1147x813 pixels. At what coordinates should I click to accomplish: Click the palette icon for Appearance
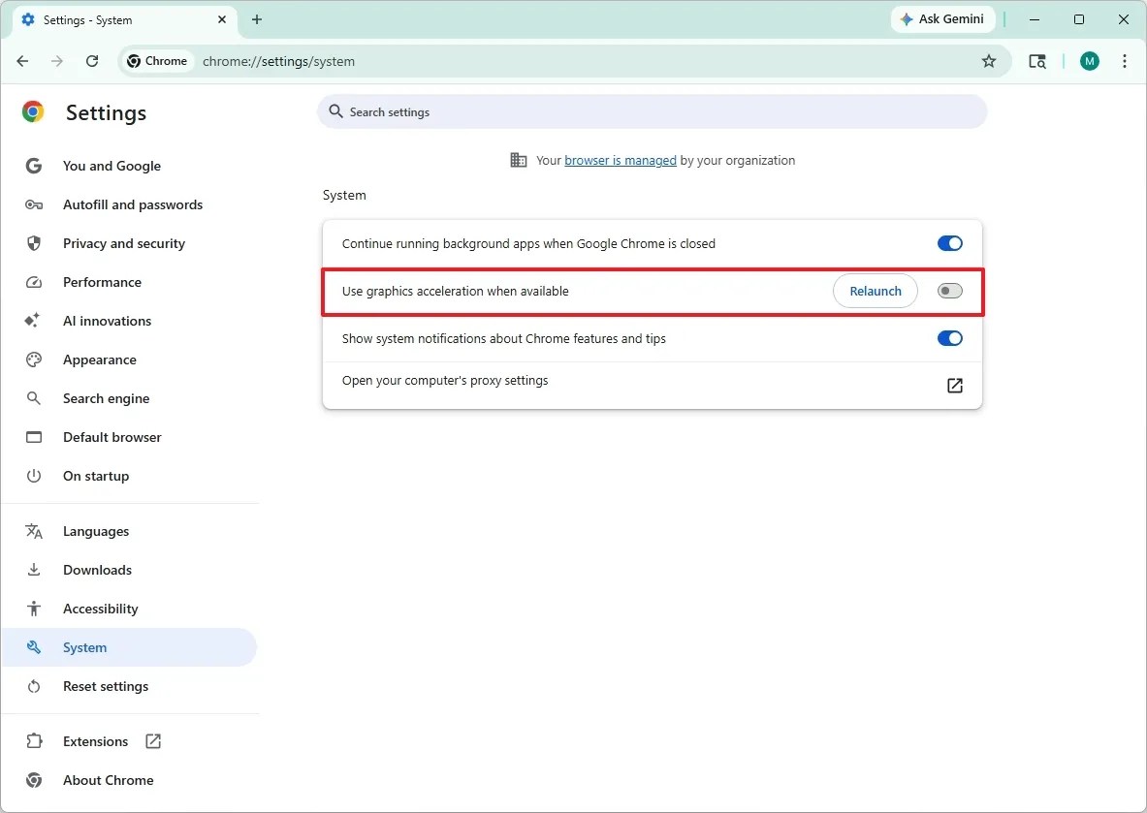click(34, 360)
